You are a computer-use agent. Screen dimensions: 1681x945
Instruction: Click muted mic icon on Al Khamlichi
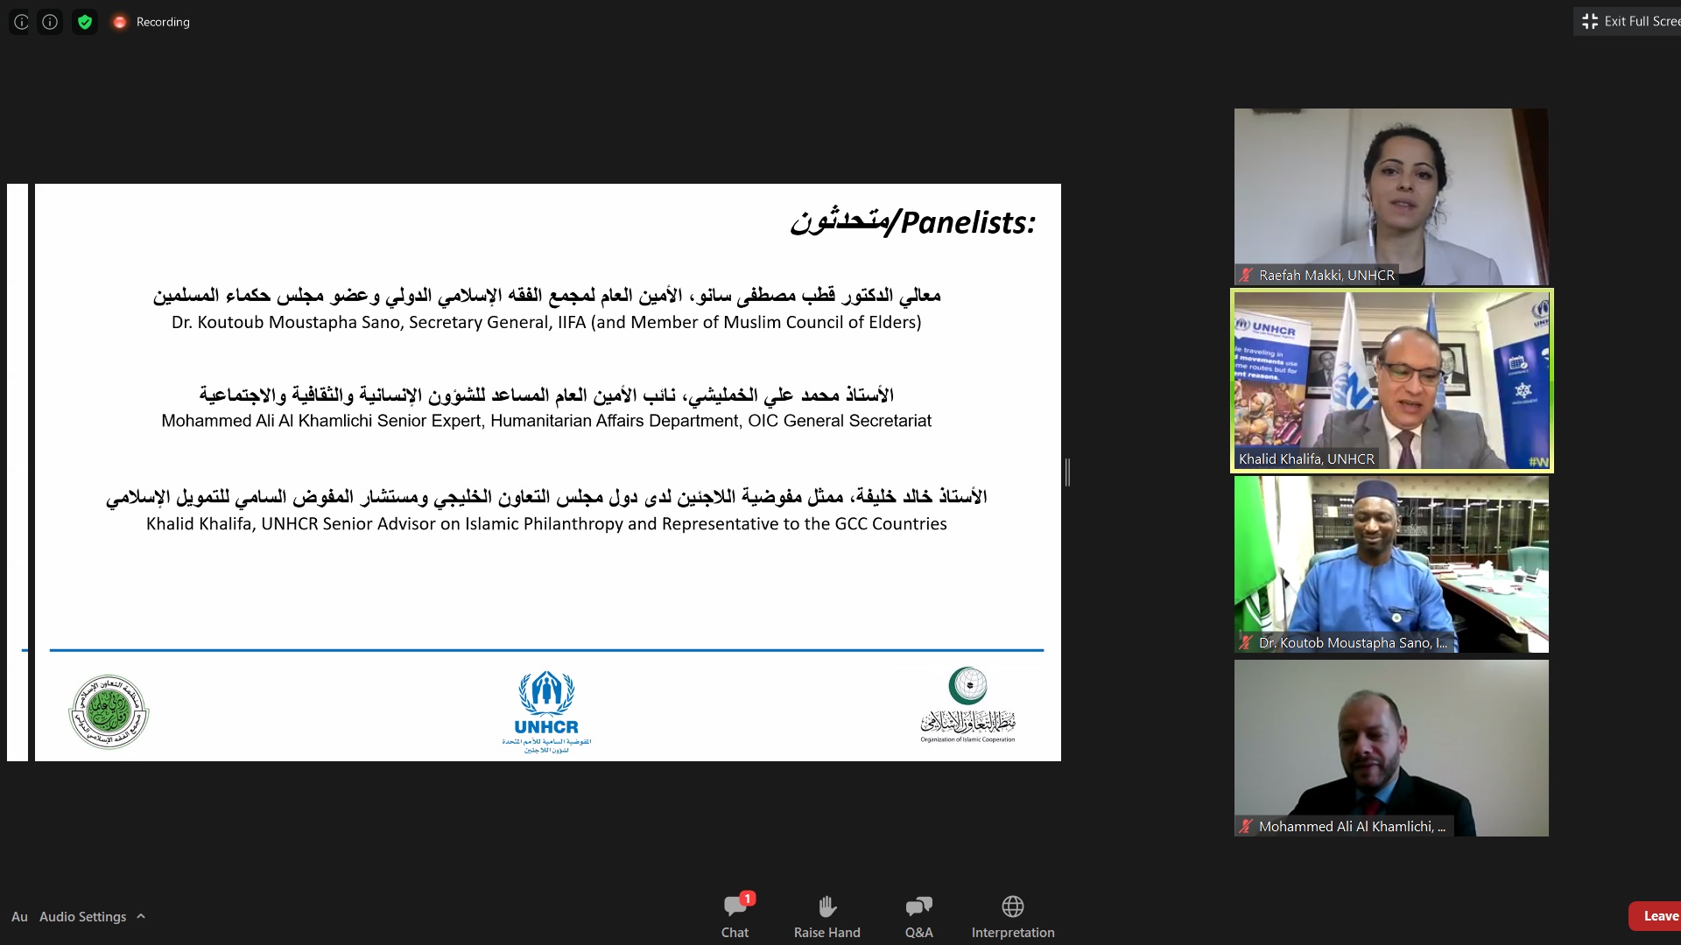tap(1246, 826)
